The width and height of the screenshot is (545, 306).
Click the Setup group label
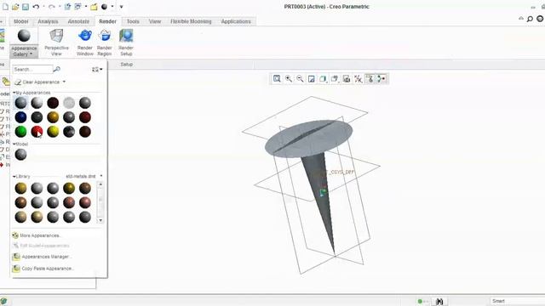click(x=127, y=65)
